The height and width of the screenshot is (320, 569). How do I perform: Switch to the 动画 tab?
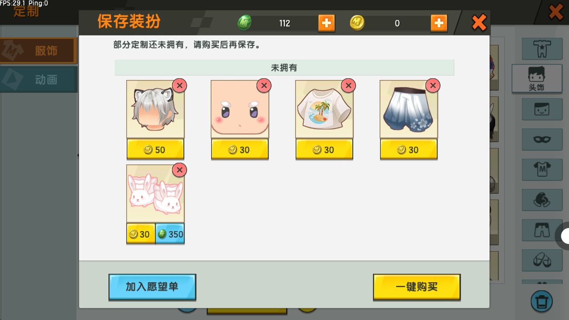pyautogui.click(x=39, y=80)
